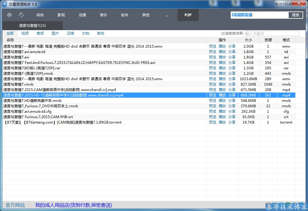308x211 pixels.
Task: Filter results by 视频
Action: click(25, 33)
